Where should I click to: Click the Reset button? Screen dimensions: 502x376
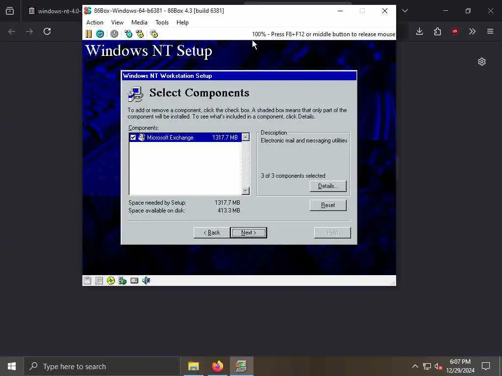[328, 205]
